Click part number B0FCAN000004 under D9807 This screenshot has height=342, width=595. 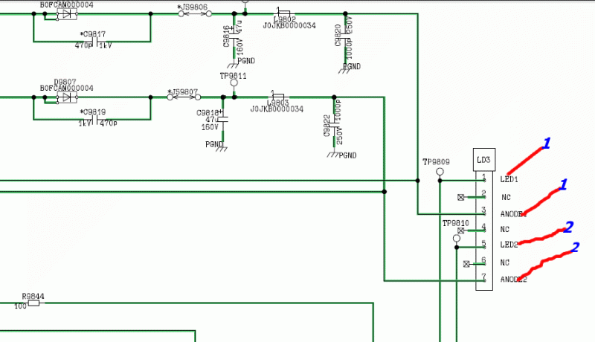coord(67,88)
